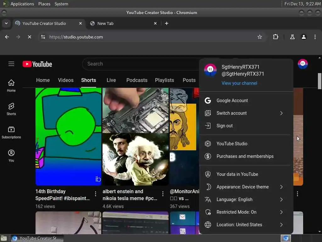Image resolution: width=322 pixels, height=242 pixels.
Task: Open the albert enstein and nikola tesla title
Action: coord(130,195)
